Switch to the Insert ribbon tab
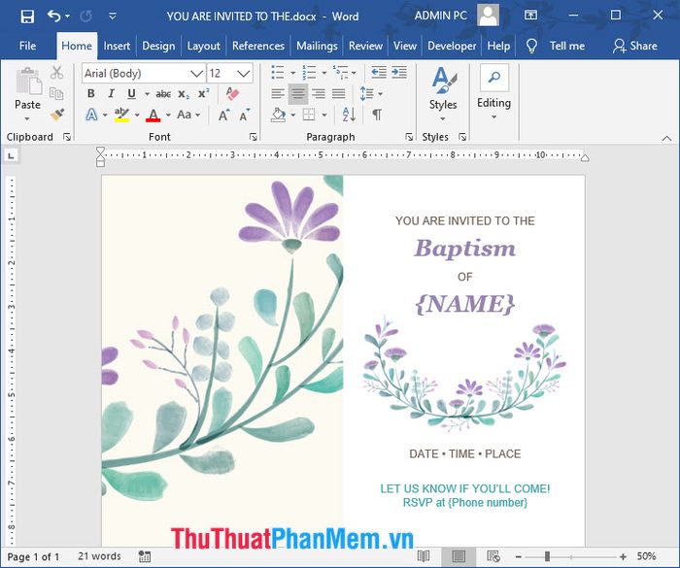 coord(117,46)
